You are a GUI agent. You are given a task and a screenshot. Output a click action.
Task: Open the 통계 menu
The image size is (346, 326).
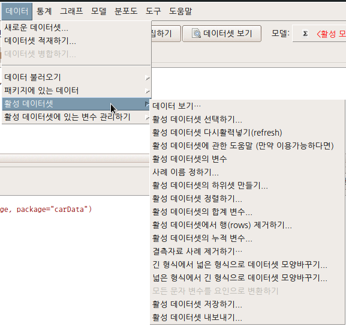(x=44, y=11)
